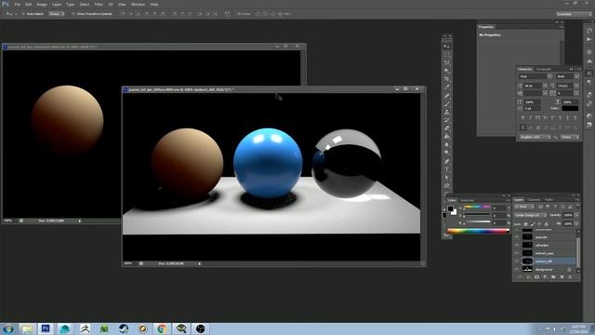The image size is (595, 335).
Task: Select the Quick Selection tool
Action: coord(447,71)
